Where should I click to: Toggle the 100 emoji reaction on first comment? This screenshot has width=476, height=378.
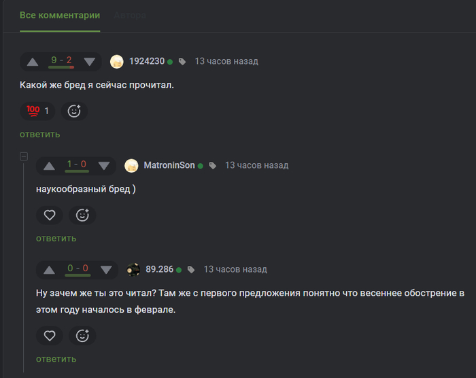37,111
